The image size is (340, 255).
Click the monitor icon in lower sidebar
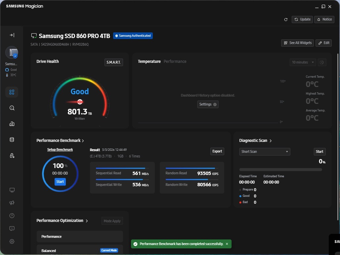pyautogui.click(x=12, y=190)
